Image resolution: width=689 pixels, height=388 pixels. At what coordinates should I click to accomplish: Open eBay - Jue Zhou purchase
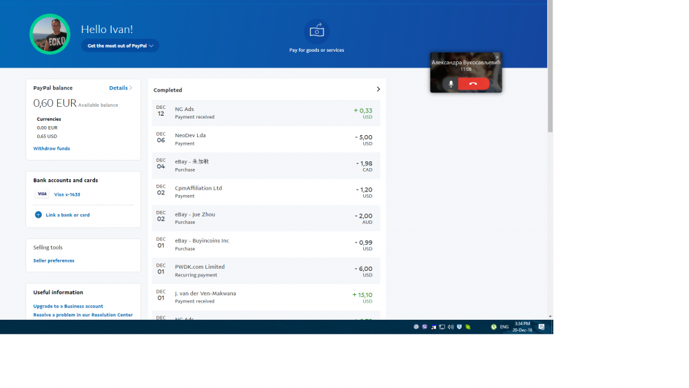click(266, 218)
